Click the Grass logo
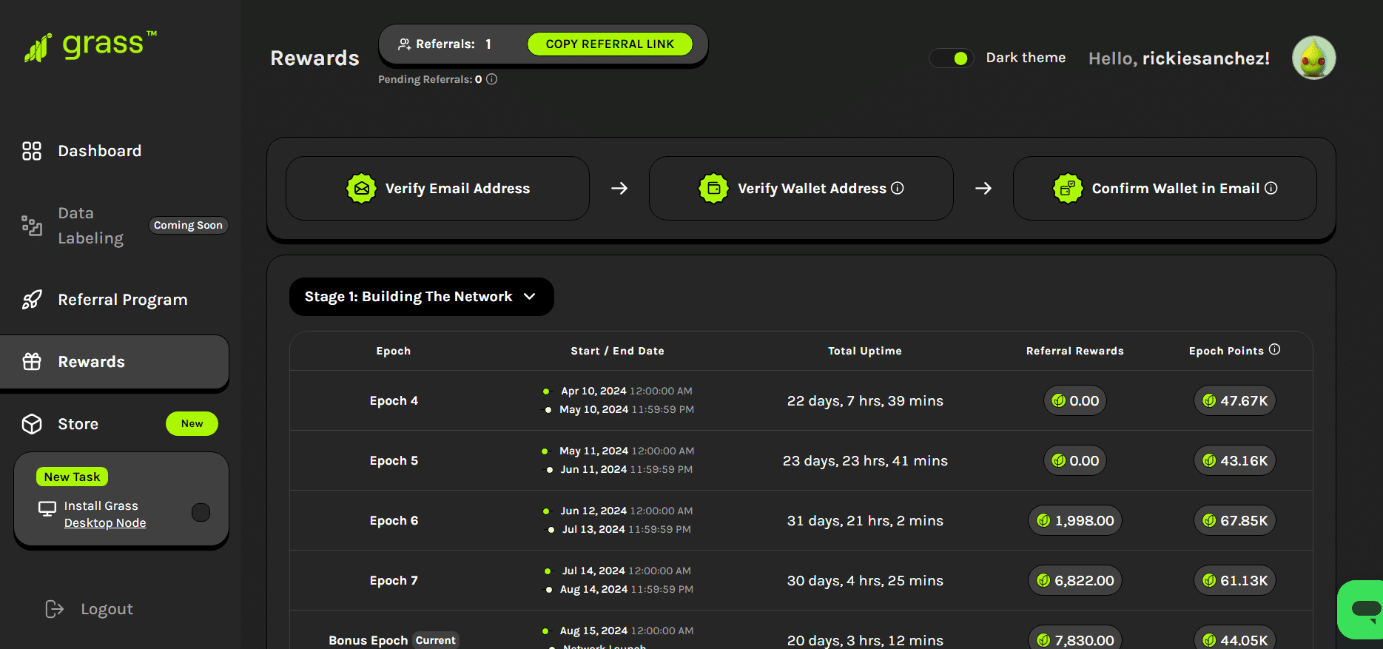Image resolution: width=1383 pixels, height=649 pixels. coord(90,47)
